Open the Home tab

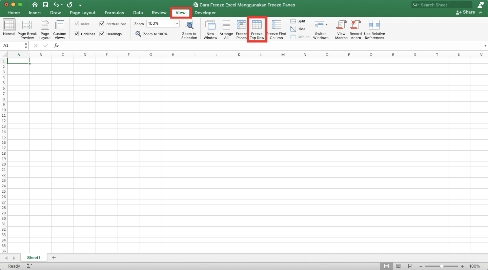pos(14,13)
